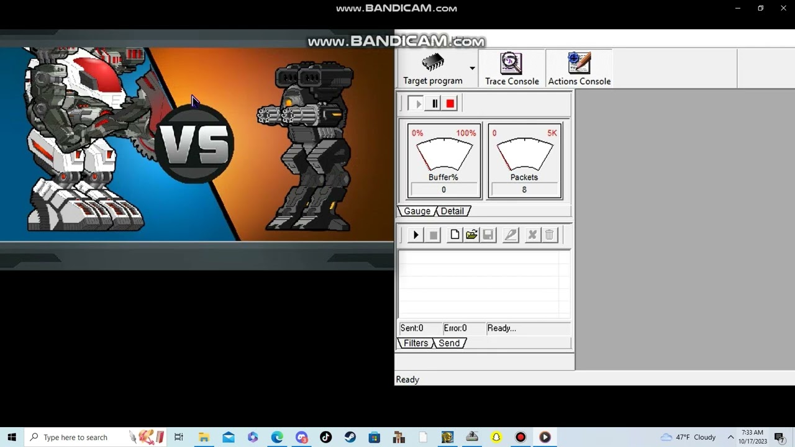Launch Microsoft Edge from the taskbar

(x=277, y=437)
